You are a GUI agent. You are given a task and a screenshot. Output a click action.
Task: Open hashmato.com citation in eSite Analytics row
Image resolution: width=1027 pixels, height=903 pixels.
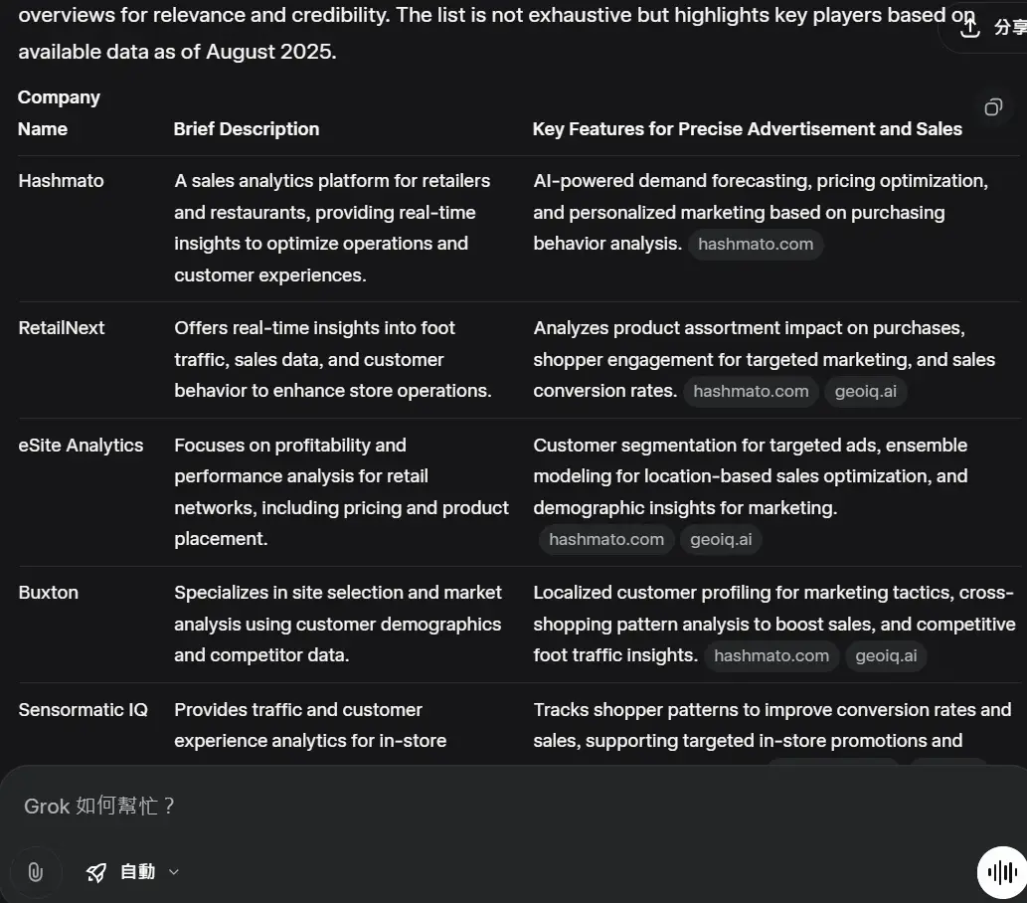[x=606, y=540]
